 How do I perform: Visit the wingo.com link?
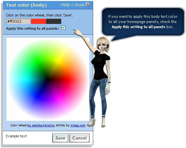click(78, 125)
